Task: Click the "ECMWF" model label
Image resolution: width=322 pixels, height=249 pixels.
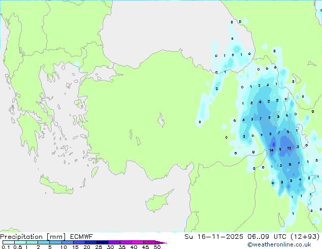Action: tap(82, 237)
